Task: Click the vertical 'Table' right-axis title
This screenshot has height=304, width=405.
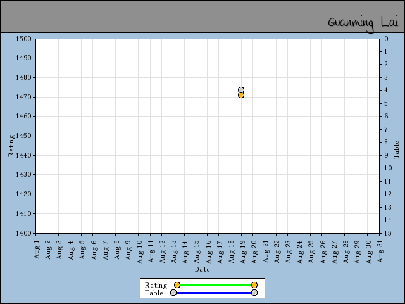Action: (396, 149)
